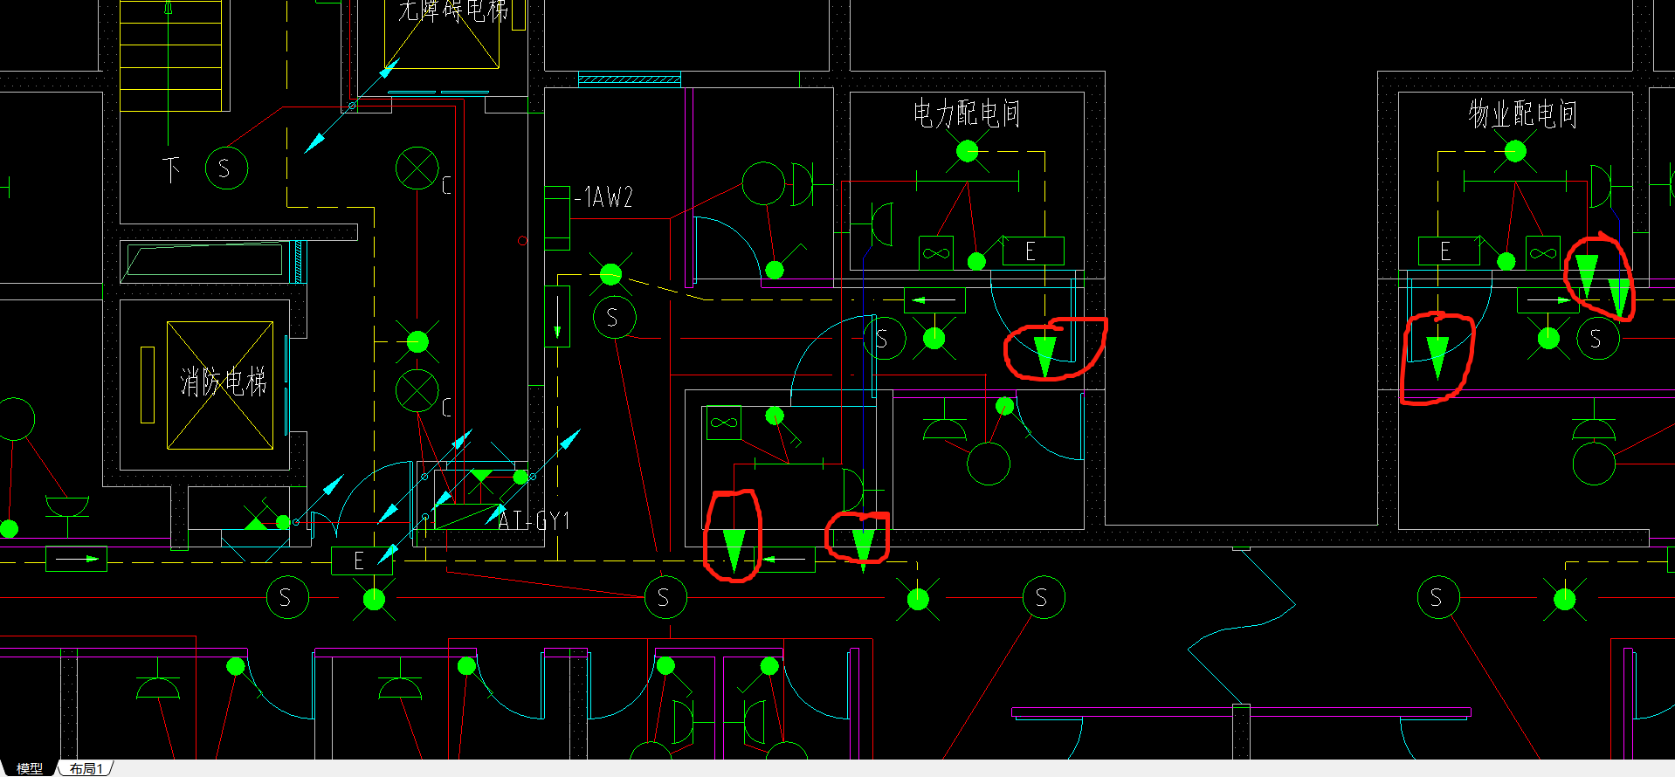Select the green triangle below 电力配电间 E box
Viewport: 1675px width, 777px height.
coord(1045,356)
